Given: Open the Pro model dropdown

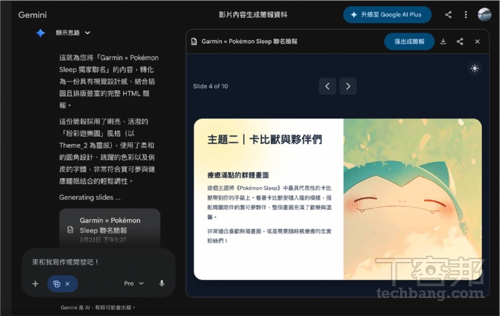Looking at the screenshot, I should [x=133, y=283].
